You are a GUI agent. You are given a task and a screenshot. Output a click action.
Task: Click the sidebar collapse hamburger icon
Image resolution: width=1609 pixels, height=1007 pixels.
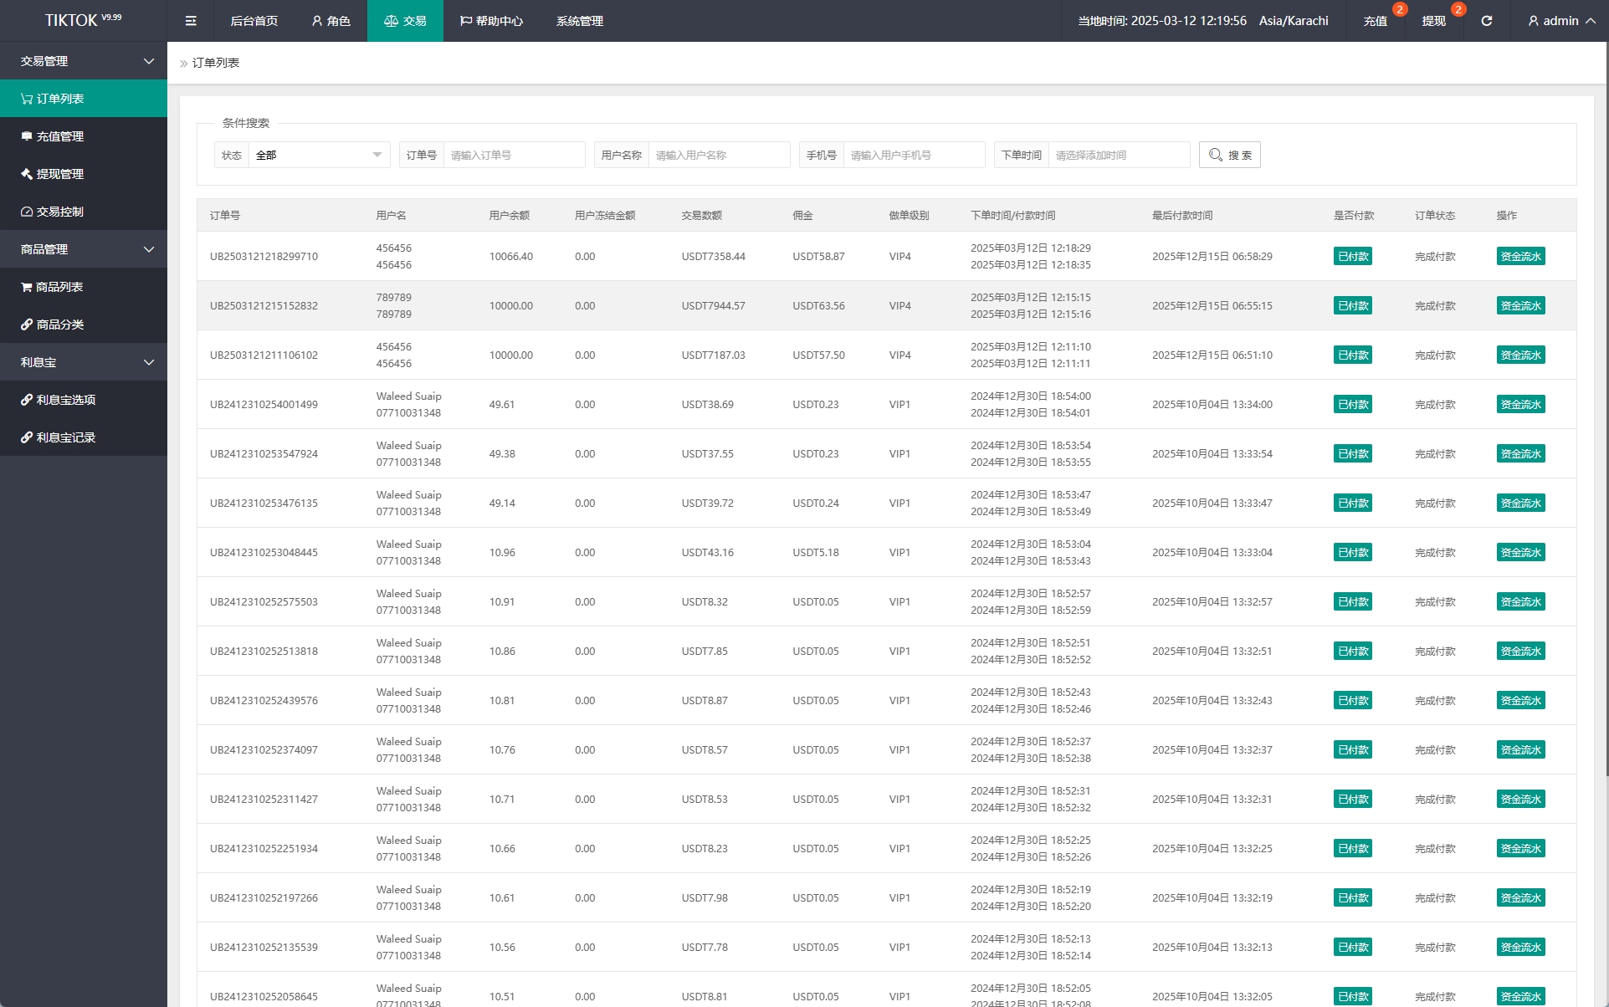tap(191, 21)
